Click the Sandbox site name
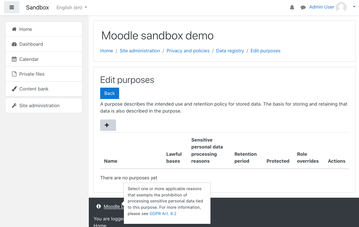 (37, 8)
